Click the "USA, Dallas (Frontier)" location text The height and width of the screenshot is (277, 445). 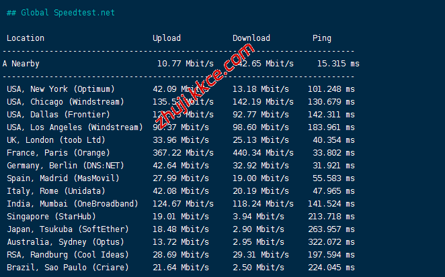coord(58,115)
